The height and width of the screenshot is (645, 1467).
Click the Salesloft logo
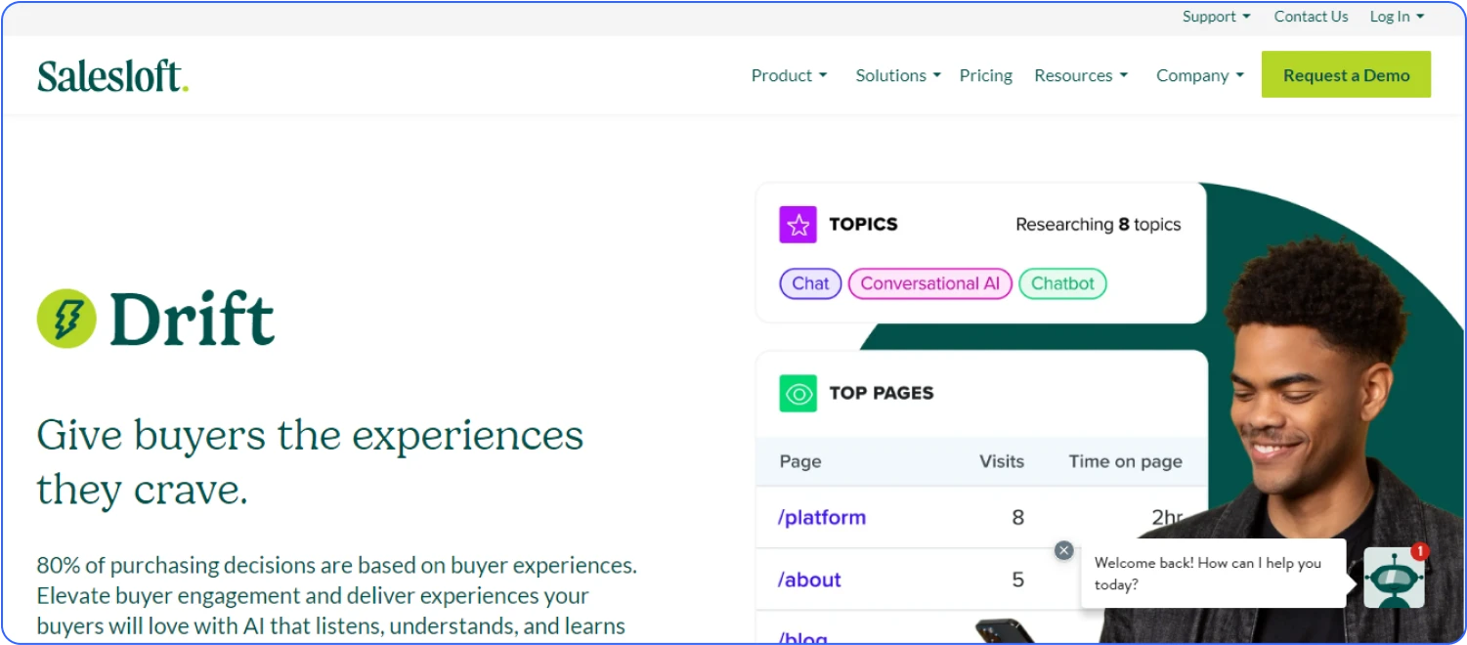112,76
